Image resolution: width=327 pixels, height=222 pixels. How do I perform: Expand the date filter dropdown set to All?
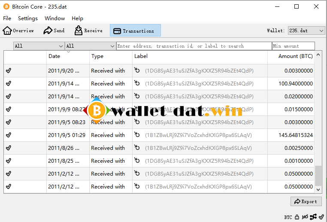(39, 46)
